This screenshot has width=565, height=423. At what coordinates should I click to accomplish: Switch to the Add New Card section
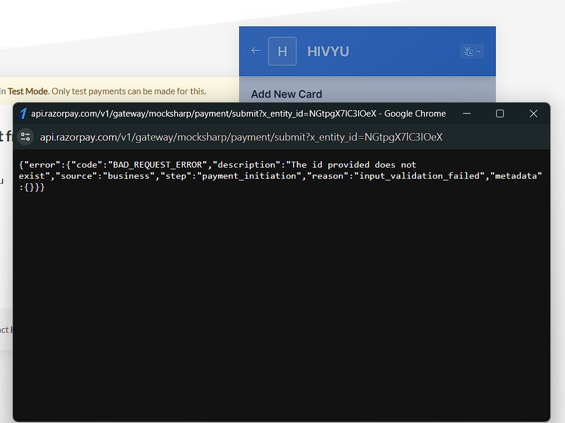click(x=287, y=94)
